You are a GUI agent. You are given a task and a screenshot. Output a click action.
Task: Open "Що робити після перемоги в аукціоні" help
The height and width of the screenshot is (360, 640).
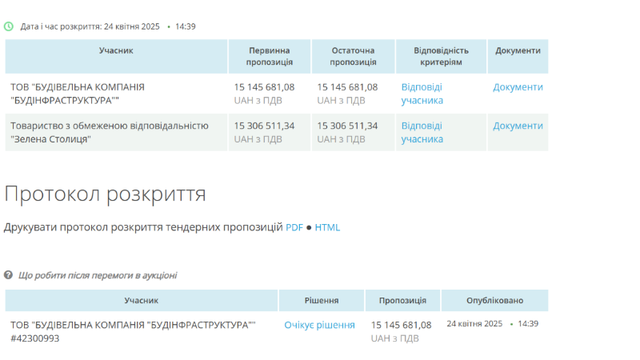tap(98, 275)
